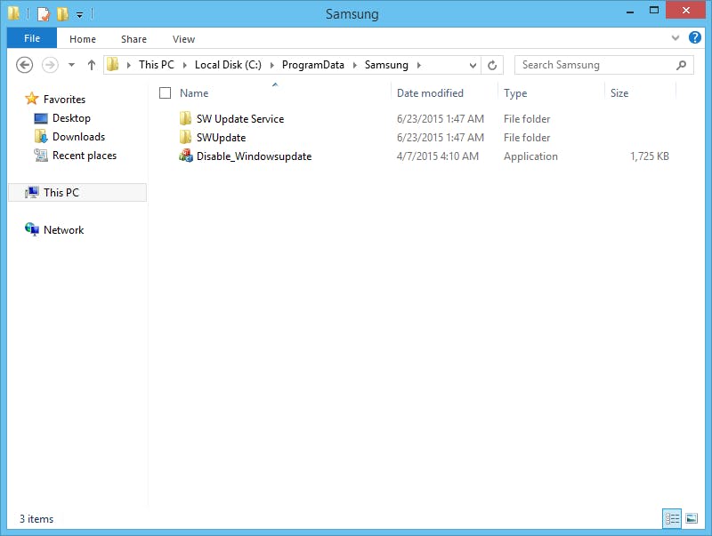Sort by the Date modified column header
This screenshot has width=712, height=536.
click(430, 93)
